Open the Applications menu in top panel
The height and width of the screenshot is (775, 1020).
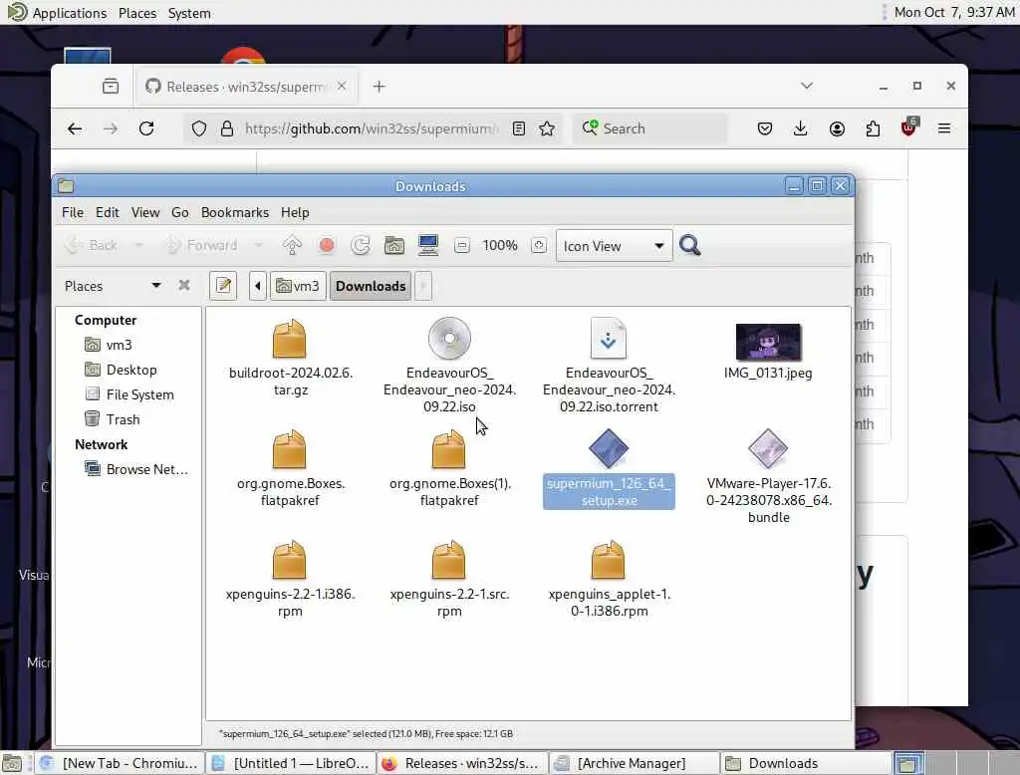pos(69,13)
